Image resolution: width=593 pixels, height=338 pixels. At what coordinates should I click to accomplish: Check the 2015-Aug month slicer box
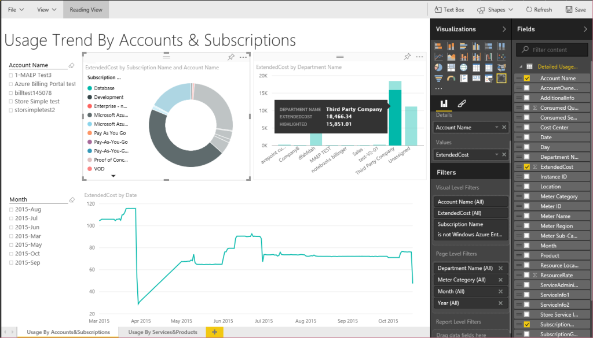click(11, 210)
